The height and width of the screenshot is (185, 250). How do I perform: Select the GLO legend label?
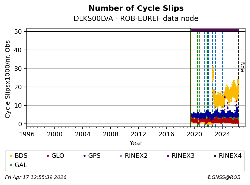pos(58,156)
